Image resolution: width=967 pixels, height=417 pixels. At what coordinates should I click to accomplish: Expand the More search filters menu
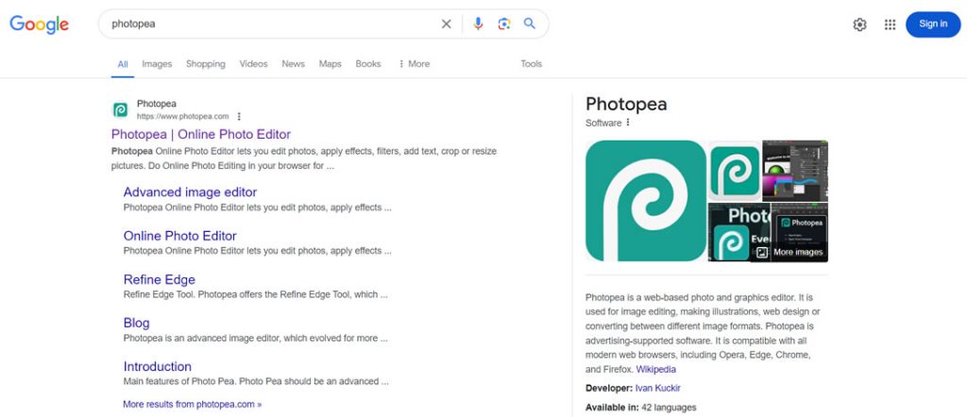click(x=414, y=64)
